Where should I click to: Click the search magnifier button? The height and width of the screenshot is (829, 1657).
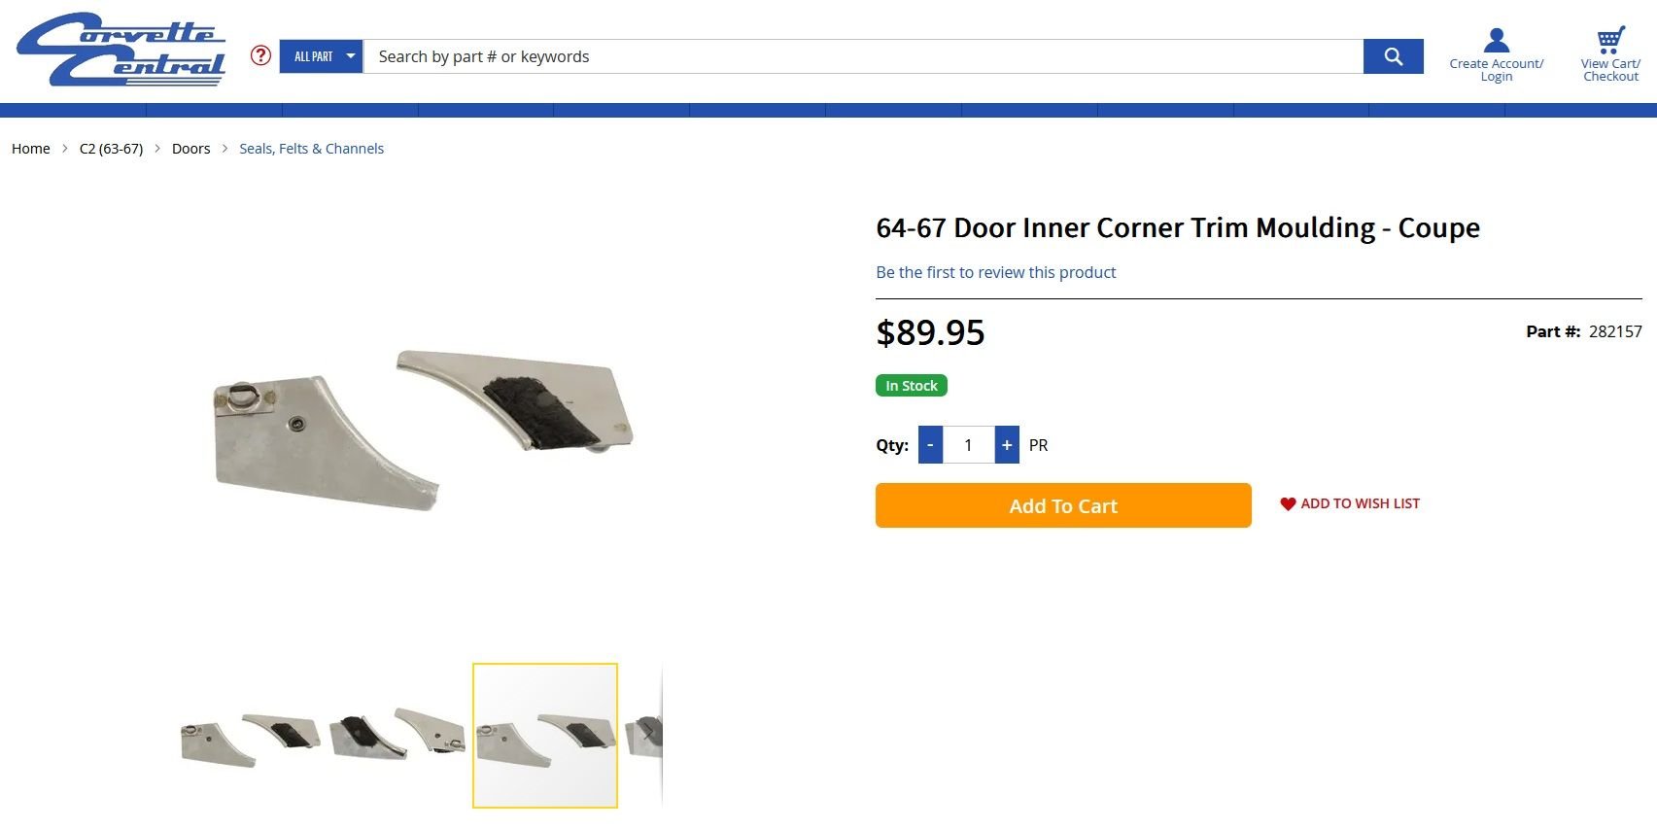[x=1393, y=56]
